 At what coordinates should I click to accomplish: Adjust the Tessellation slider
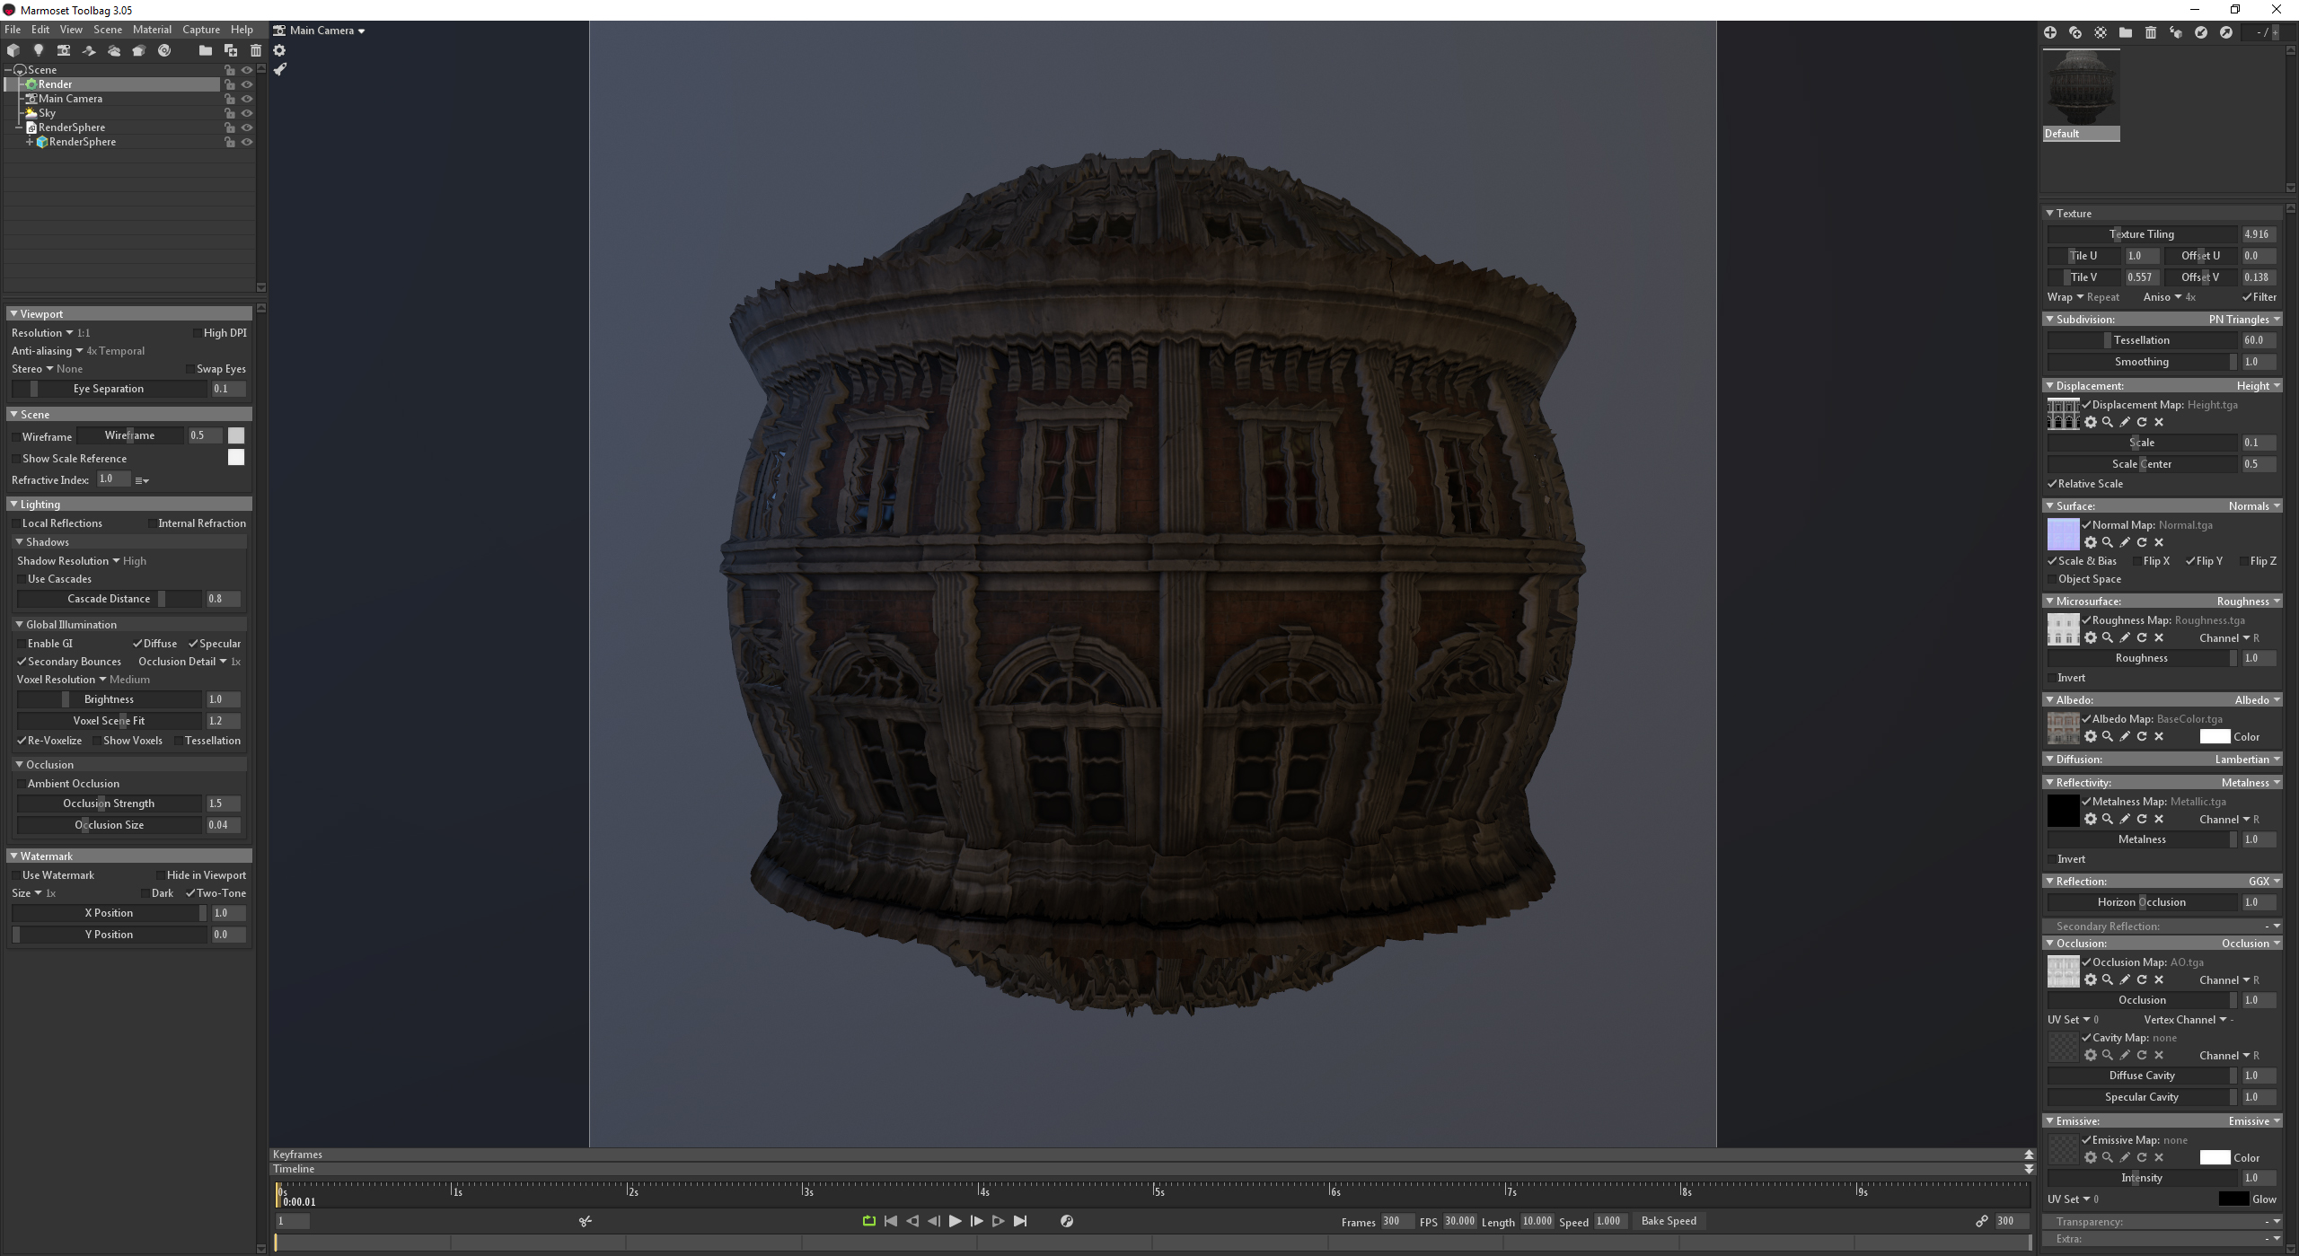point(2142,340)
